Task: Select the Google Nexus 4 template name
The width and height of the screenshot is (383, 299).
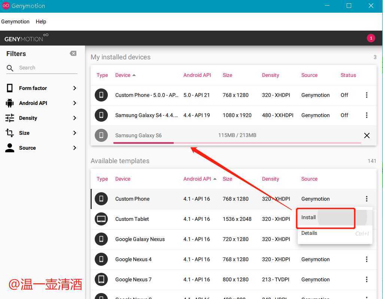Action: (133, 259)
